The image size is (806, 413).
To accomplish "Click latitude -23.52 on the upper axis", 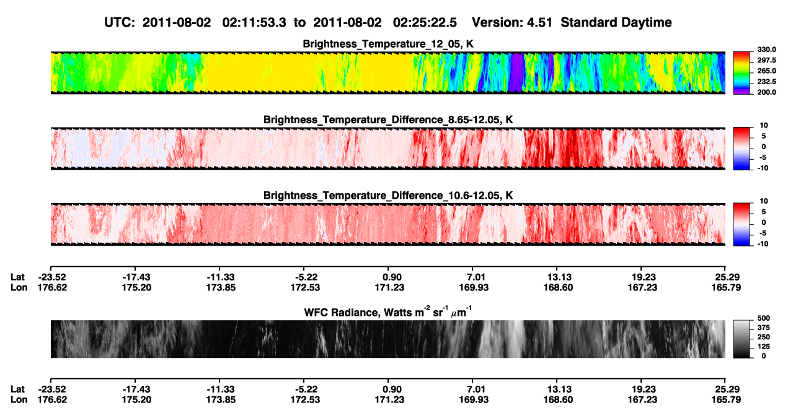I will (x=51, y=277).
